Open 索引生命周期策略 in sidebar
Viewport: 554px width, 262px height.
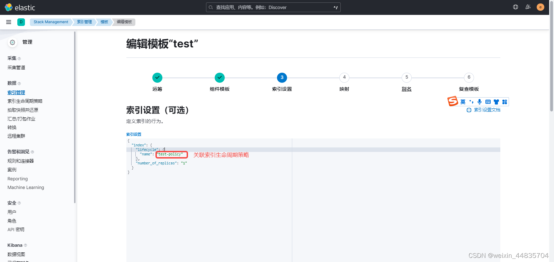(x=25, y=101)
